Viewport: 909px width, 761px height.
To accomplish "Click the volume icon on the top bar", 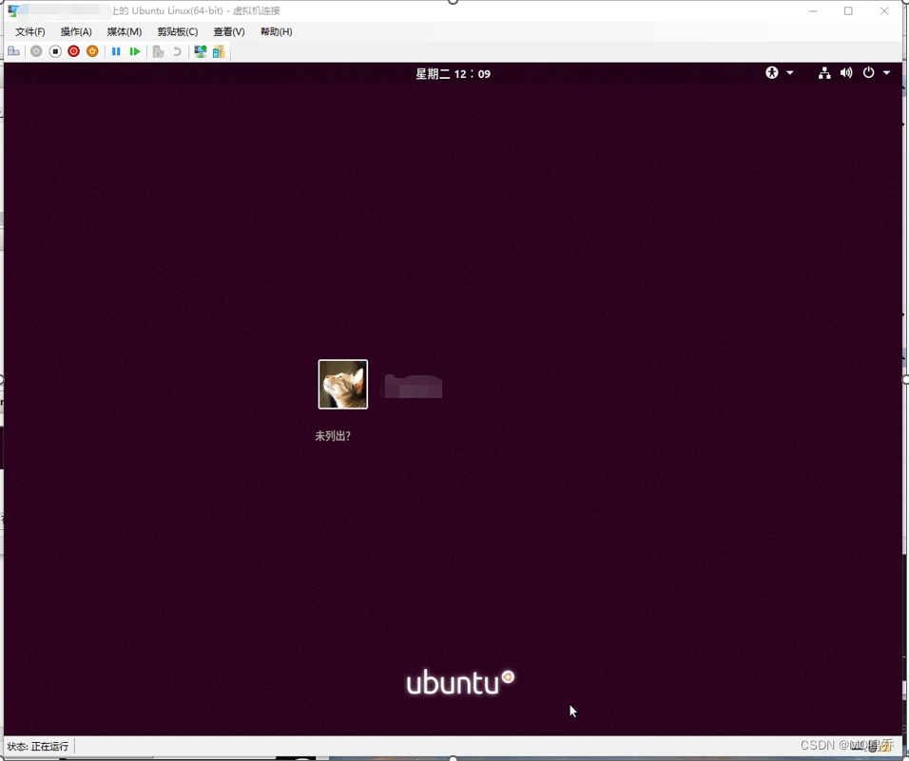I will pos(846,72).
